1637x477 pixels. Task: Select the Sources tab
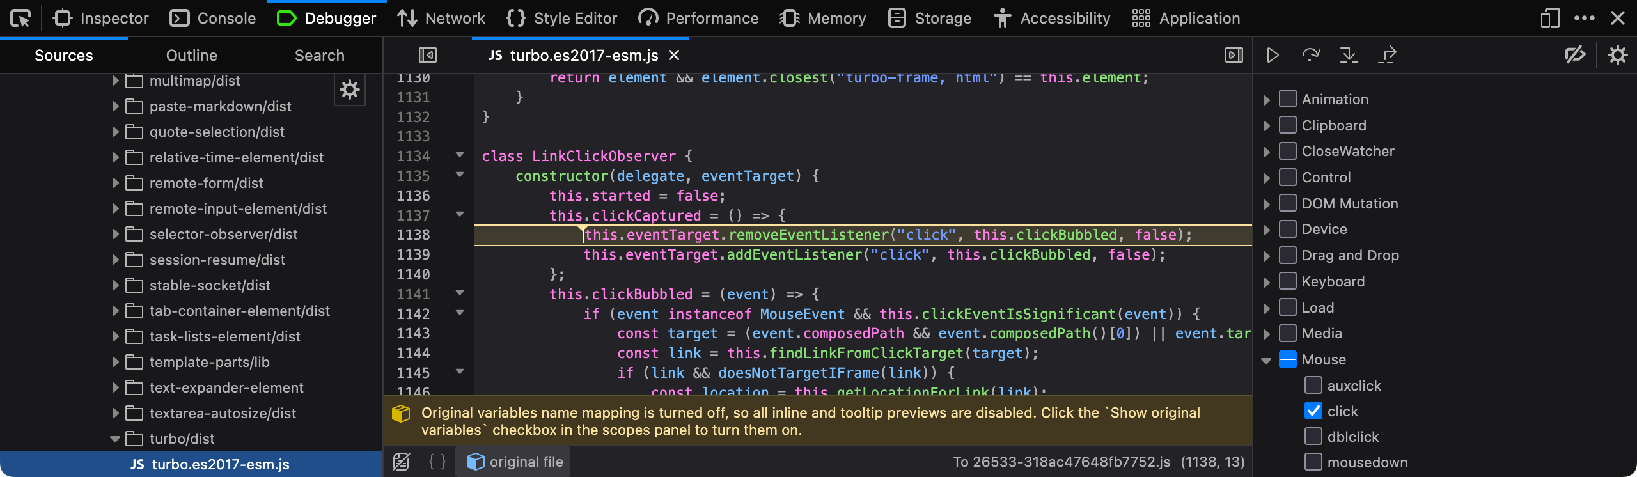coord(64,56)
